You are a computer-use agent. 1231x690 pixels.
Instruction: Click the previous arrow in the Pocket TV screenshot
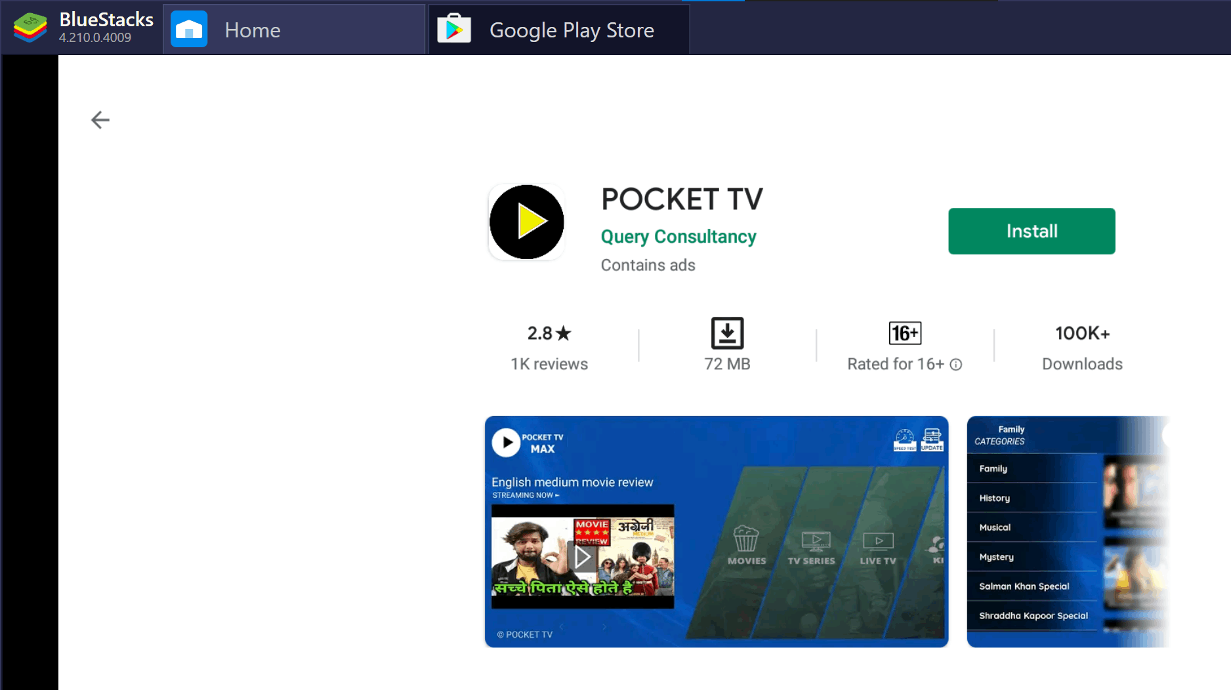click(562, 627)
